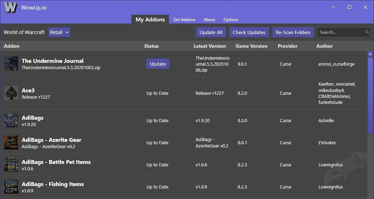This screenshot has width=374, height=199.
Task: Open the Retail game version dropdown
Action: pos(59,32)
